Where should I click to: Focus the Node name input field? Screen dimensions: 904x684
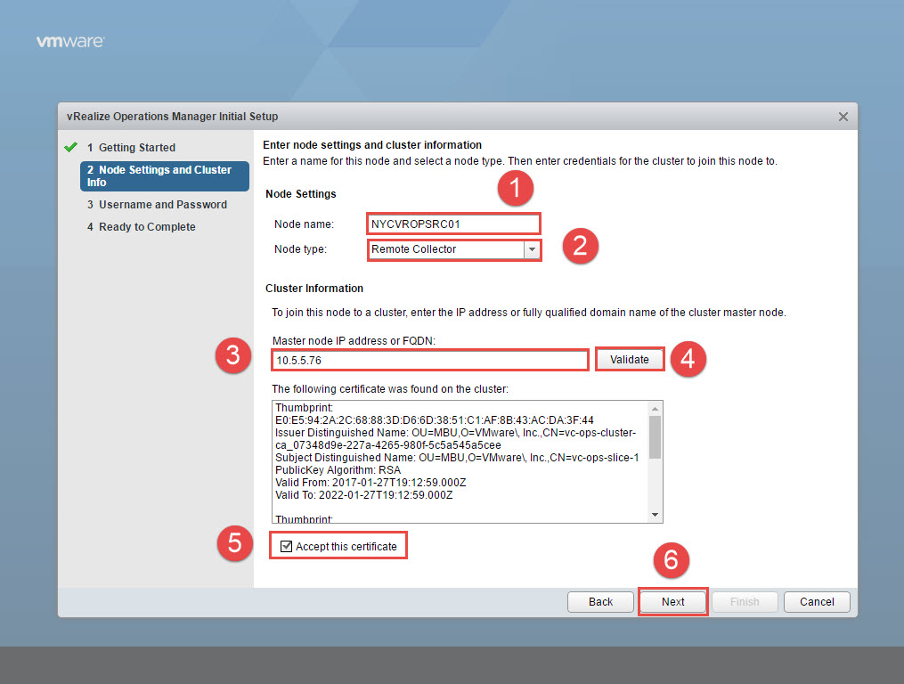pyautogui.click(x=453, y=224)
